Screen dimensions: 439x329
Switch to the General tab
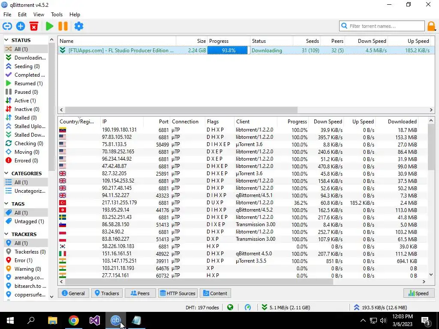(73, 293)
